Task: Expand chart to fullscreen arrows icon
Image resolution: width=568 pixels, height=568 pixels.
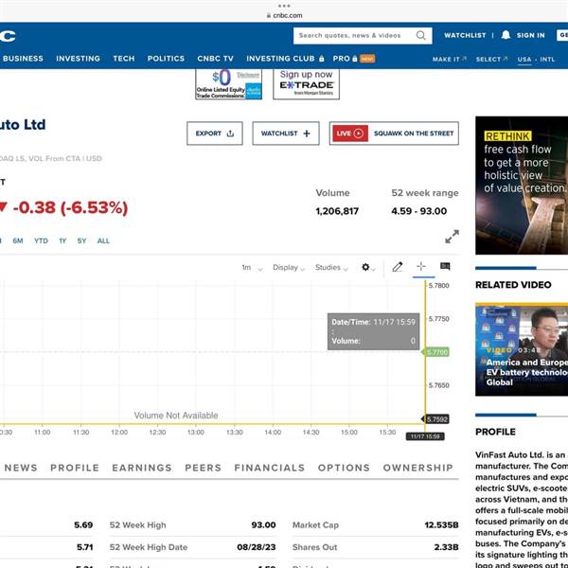Action: [452, 237]
